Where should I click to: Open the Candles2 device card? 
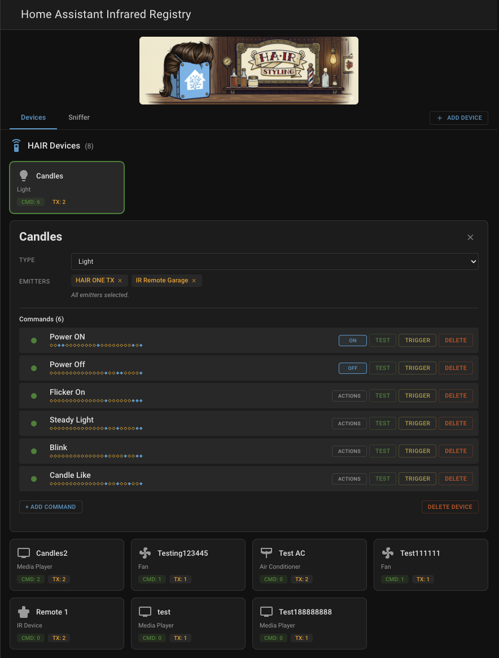tap(67, 565)
